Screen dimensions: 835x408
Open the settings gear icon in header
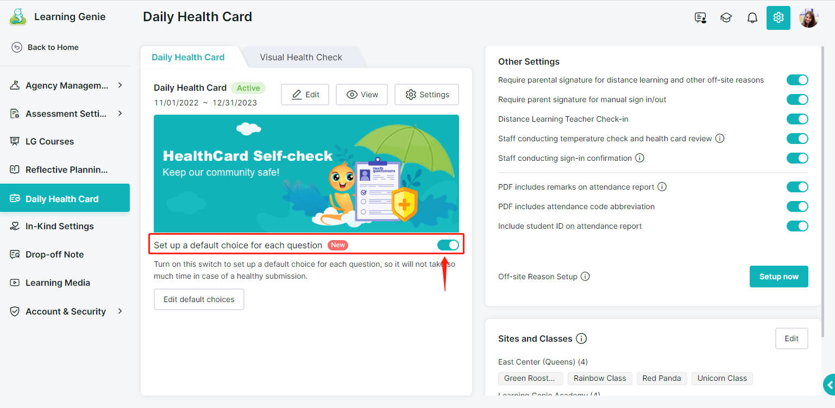point(779,18)
